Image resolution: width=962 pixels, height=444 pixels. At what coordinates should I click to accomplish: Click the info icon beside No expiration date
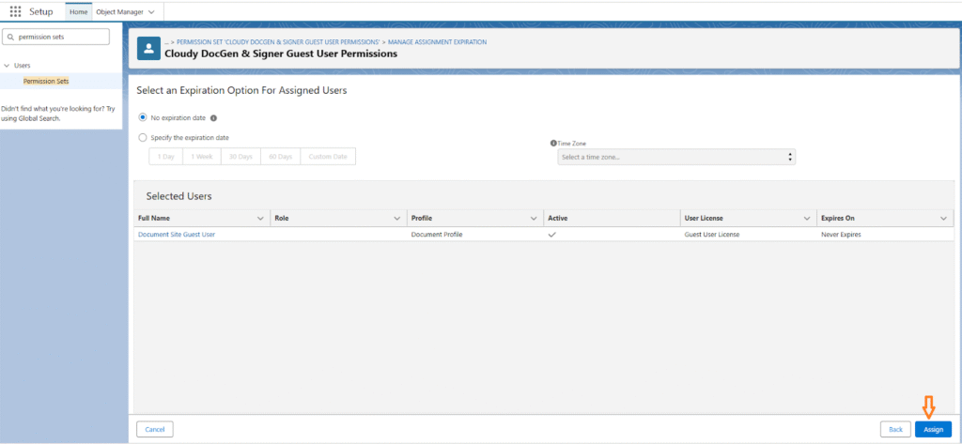point(214,118)
